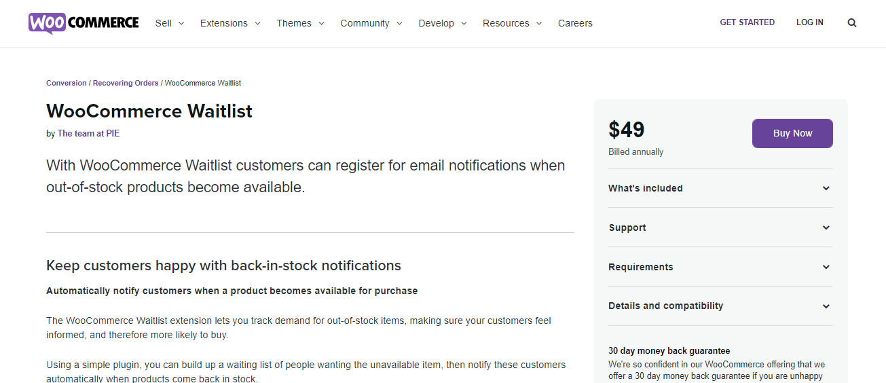Screen dimensions: 886x383
Task: Click the 30 day money back guarantee heading
Action: click(x=669, y=351)
